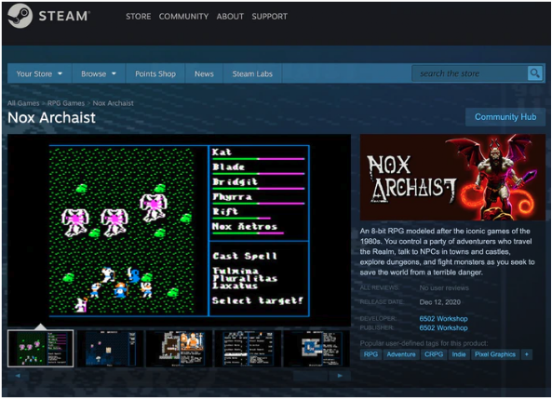Select the third thumbnail with orange character
552x399 pixels.
pos(179,349)
